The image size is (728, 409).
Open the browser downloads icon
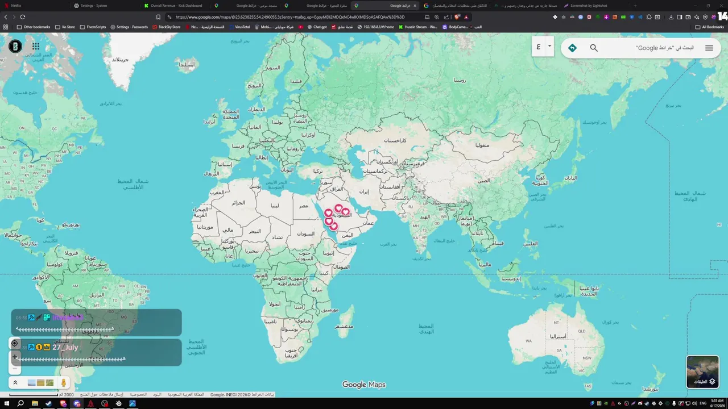click(671, 17)
